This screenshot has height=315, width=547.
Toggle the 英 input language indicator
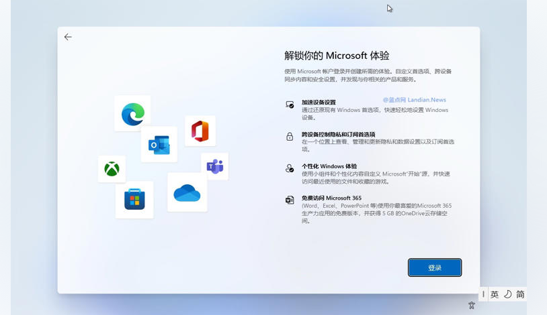(495, 294)
